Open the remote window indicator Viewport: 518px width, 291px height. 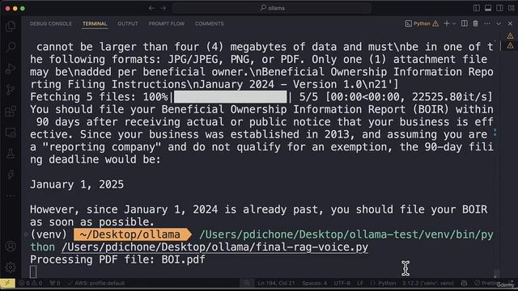click(7, 283)
